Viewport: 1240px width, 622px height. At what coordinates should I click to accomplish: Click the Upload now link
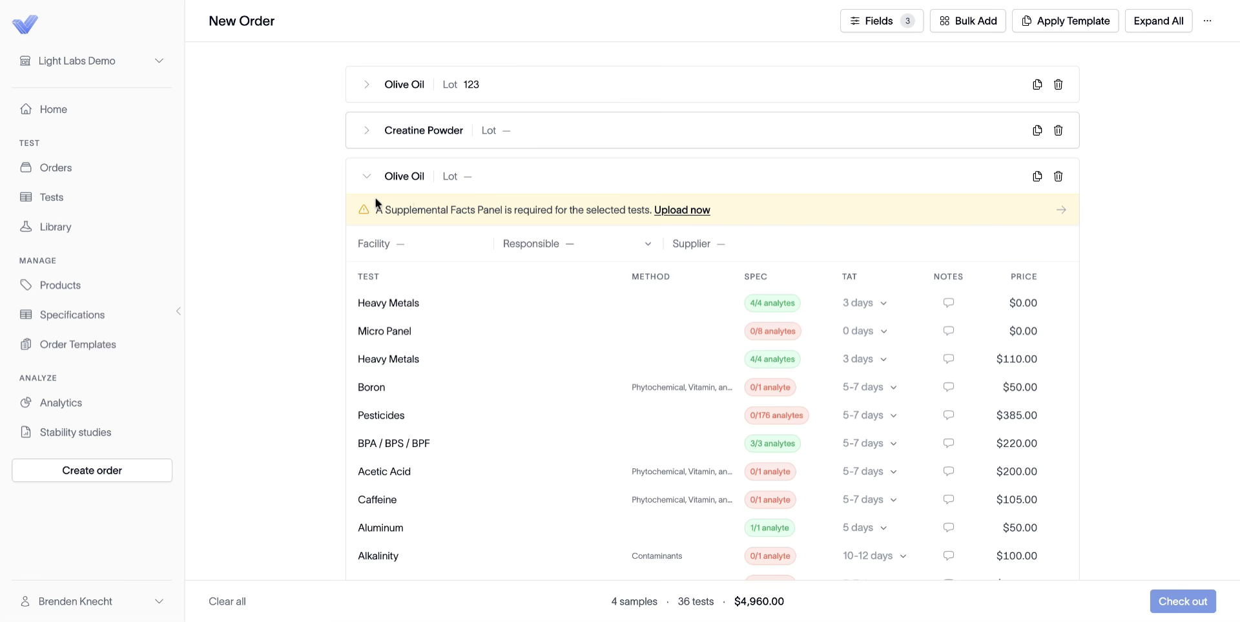point(682,210)
